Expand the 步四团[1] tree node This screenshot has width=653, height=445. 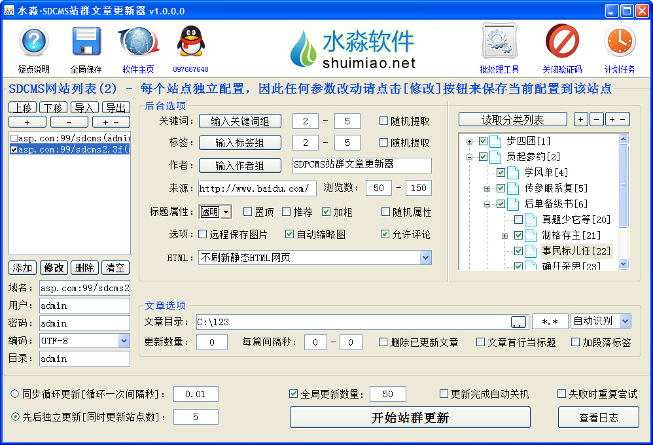click(469, 141)
